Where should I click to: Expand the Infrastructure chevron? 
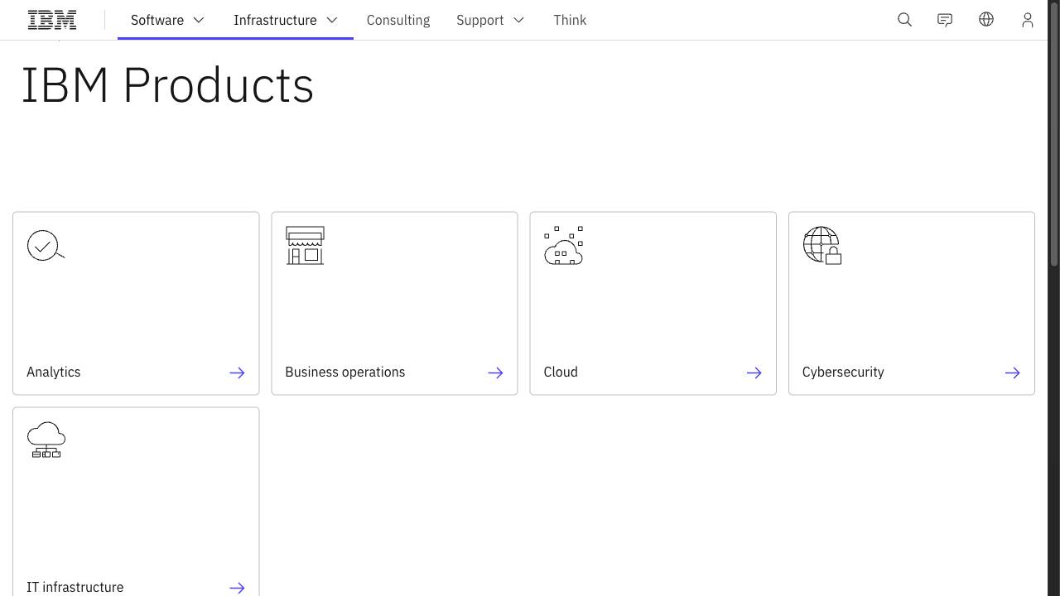tap(332, 20)
